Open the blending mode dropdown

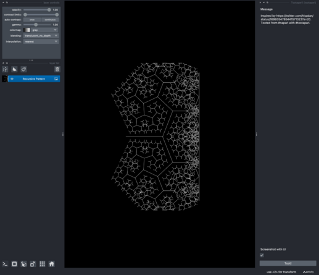click(x=41, y=36)
